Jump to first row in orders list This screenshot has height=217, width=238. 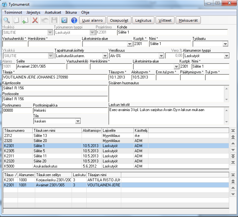[x=233, y=131]
